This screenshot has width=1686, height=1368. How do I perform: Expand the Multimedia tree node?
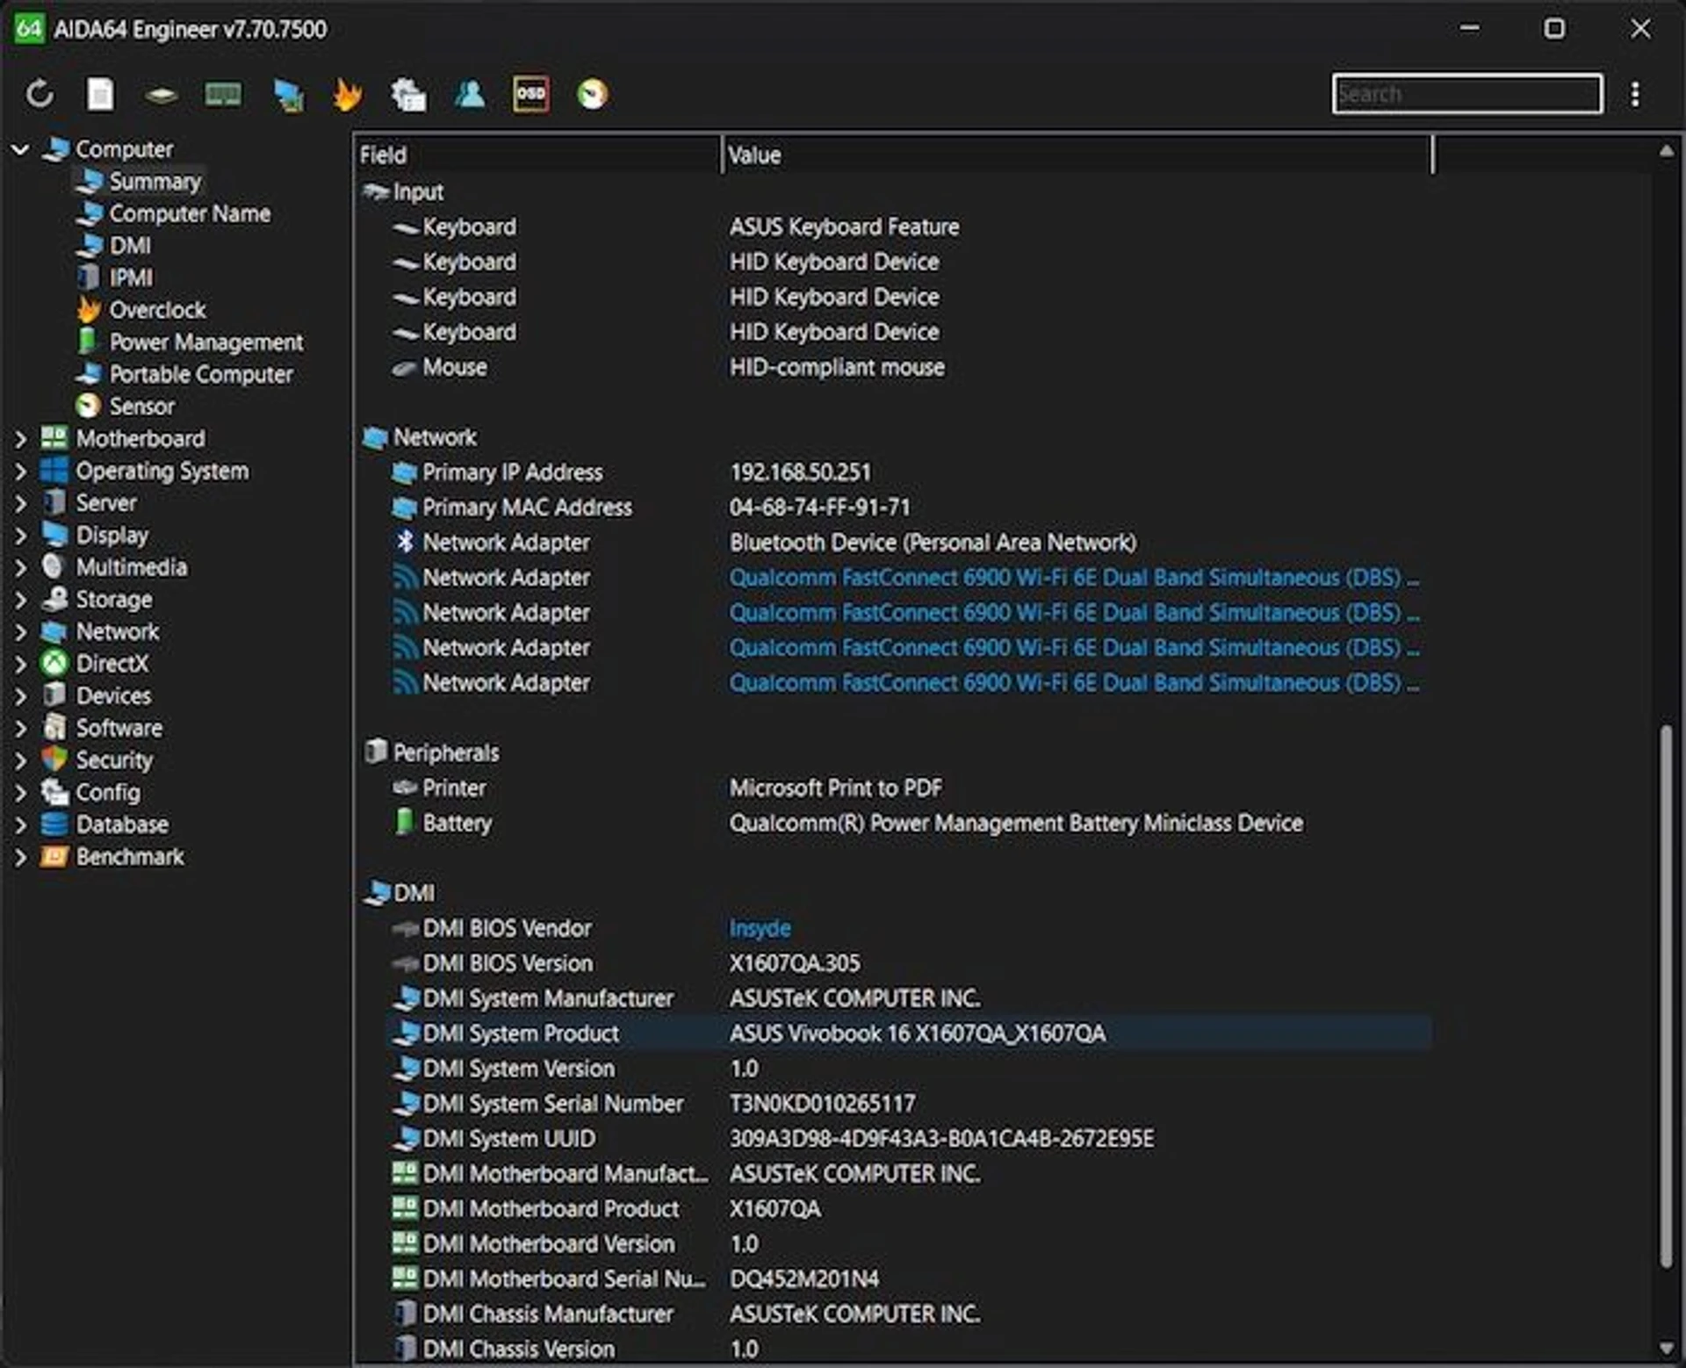click(21, 568)
